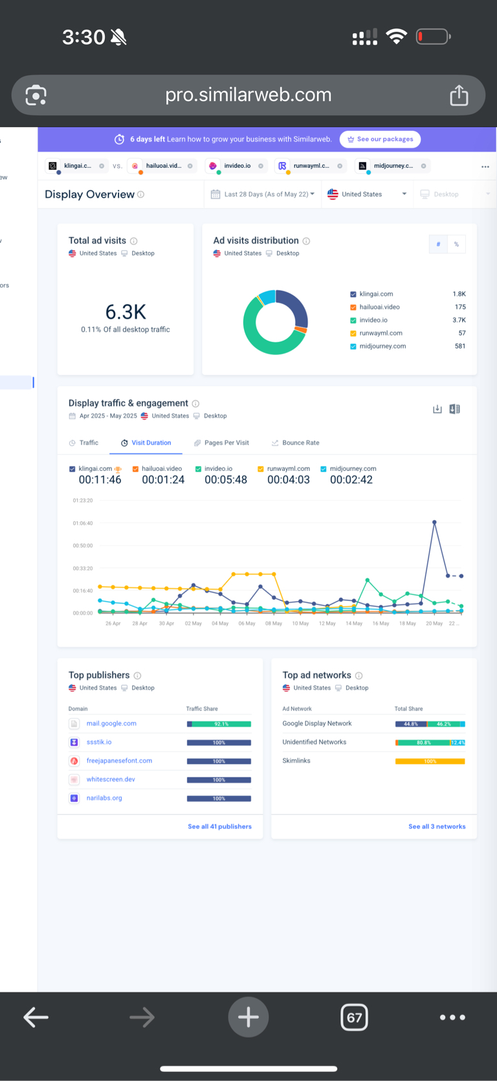
Task: Open the pro.similarweb.com address field
Action: point(248,95)
